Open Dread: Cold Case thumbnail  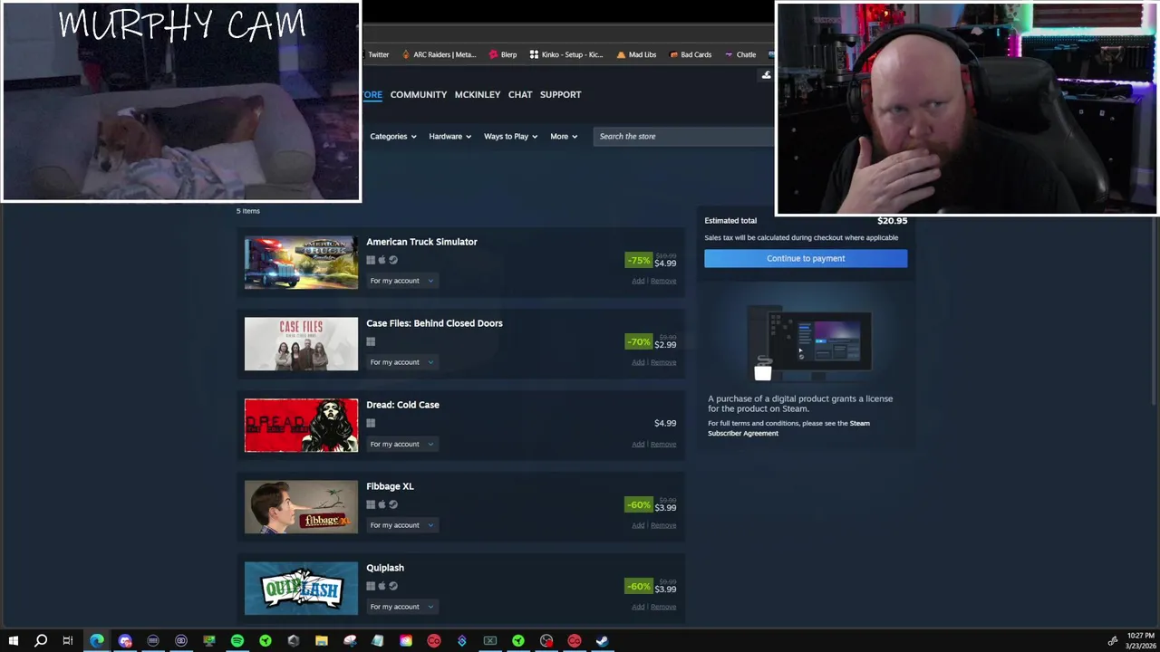tap(301, 426)
